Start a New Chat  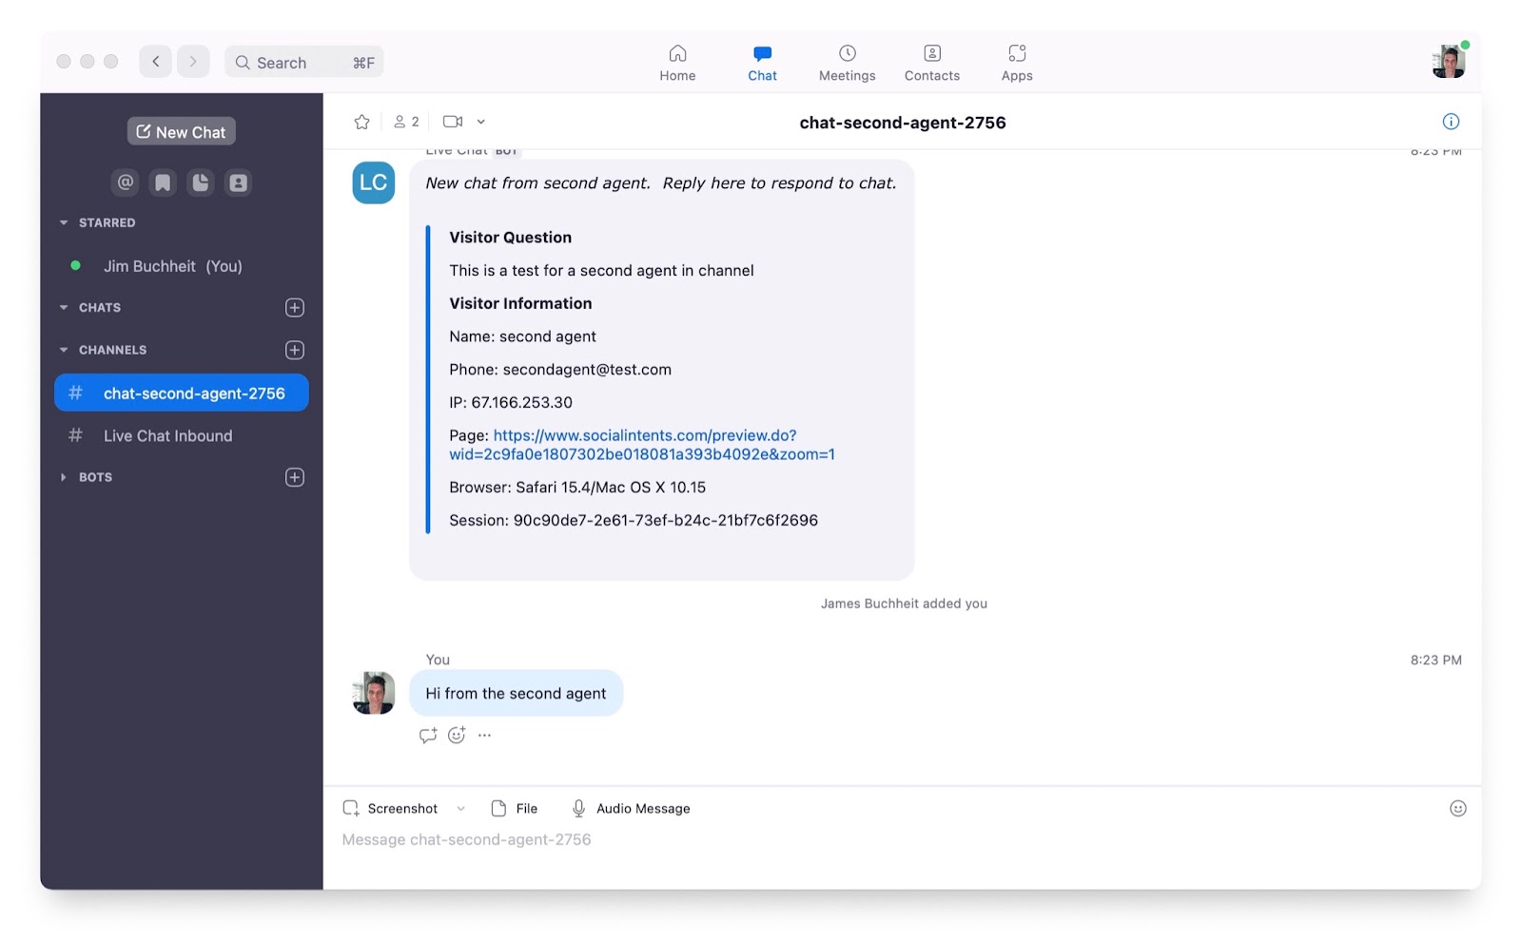coord(182,132)
